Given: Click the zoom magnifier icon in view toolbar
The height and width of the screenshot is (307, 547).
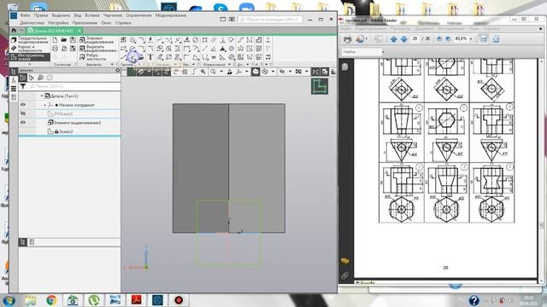Looking at the screenshot, I should click(213, 72).
